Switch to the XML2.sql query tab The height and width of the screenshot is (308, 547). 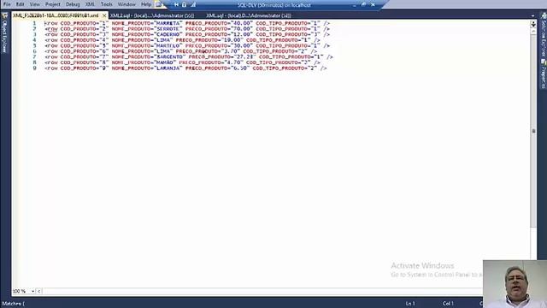[x=152, y=15]
